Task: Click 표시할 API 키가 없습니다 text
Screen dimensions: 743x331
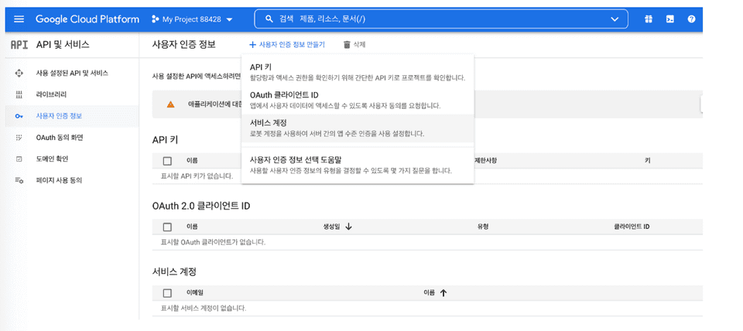Action: (197, 176)
